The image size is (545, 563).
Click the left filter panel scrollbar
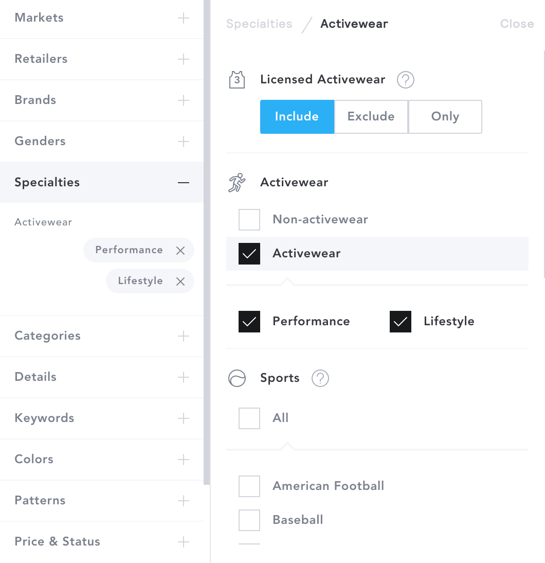coord(207,242)
